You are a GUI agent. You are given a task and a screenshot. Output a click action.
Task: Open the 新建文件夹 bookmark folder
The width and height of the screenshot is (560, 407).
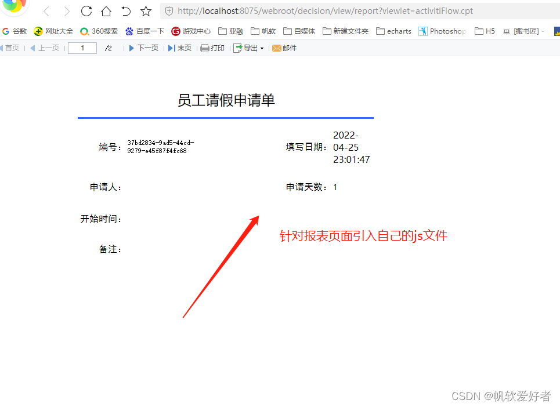(x=345, y=31)
